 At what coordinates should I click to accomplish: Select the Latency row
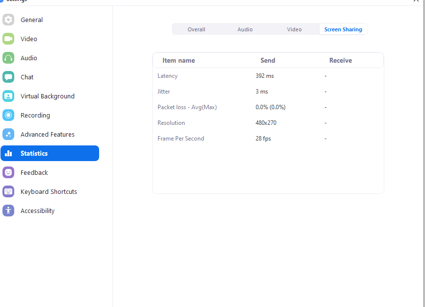(168, 76)
